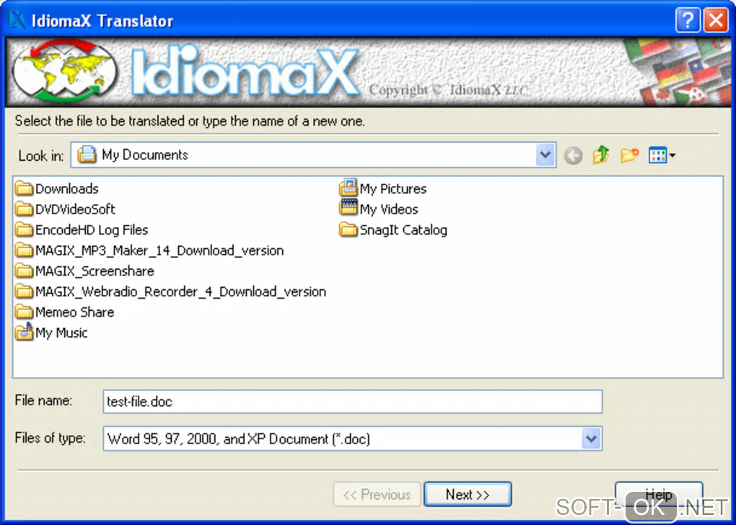736x525 pixels.
Task: Select the Downloads folder name
Action: (x=66, y=189)
